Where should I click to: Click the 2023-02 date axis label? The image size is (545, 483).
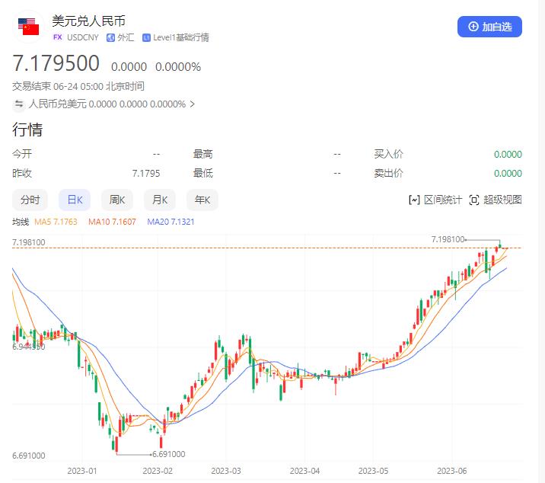click(x=158, y=471)
